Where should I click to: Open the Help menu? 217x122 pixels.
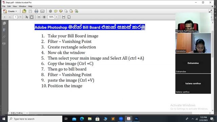coord(30,6)
